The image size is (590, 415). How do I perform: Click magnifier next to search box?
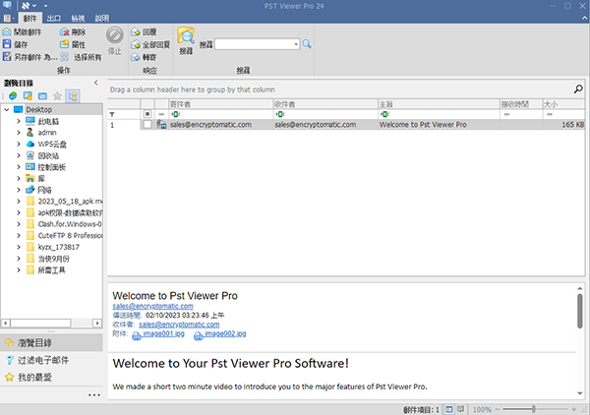point(307,44)
